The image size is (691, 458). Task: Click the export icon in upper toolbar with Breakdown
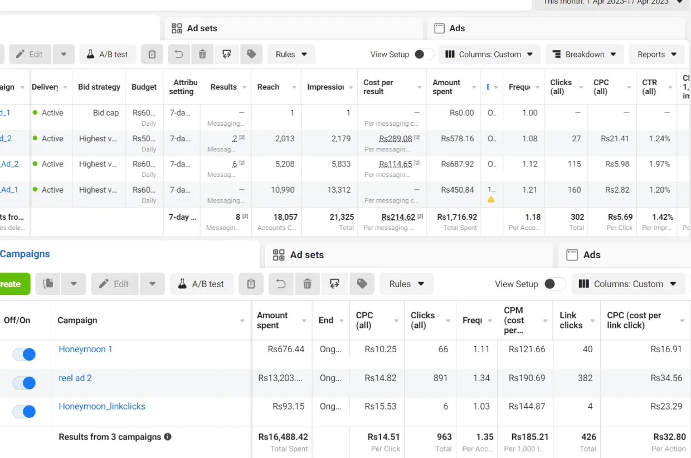click(227, 55)
